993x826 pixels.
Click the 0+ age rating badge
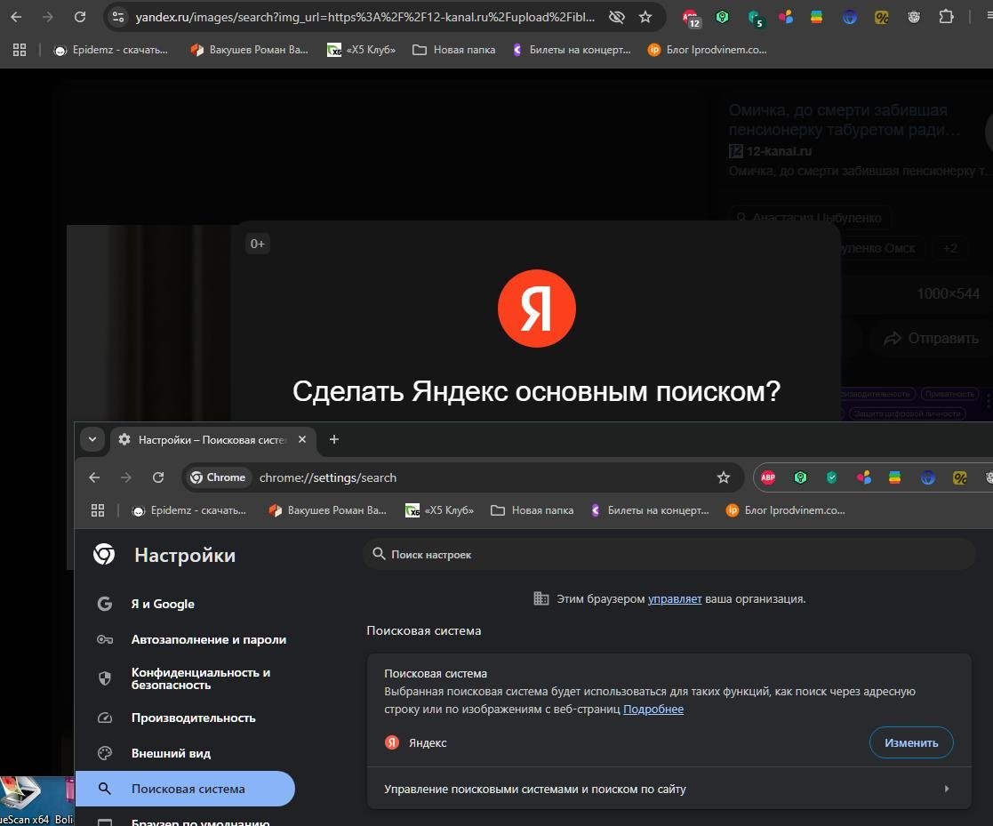coord(257,244)
